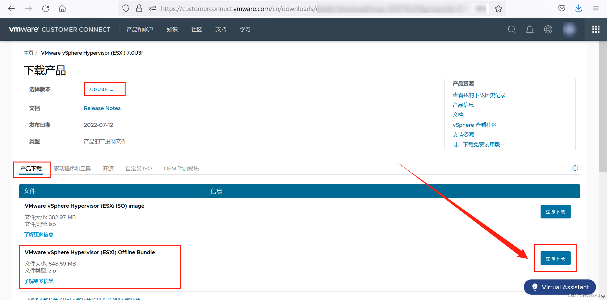This screenshot has width=607, height=300.
Task: Click the help question mark icon
Action: (575, 168)
